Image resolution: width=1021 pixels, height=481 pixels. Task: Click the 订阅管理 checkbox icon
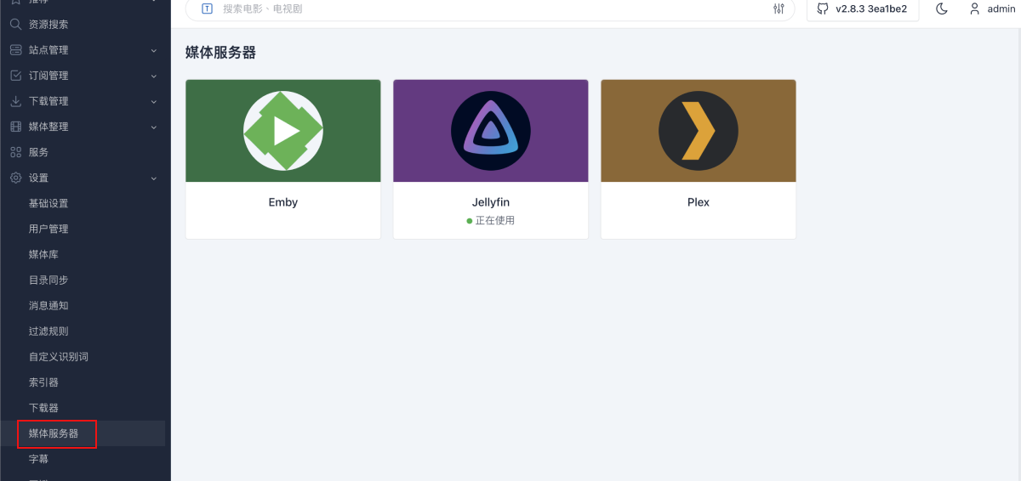(15, 76)
